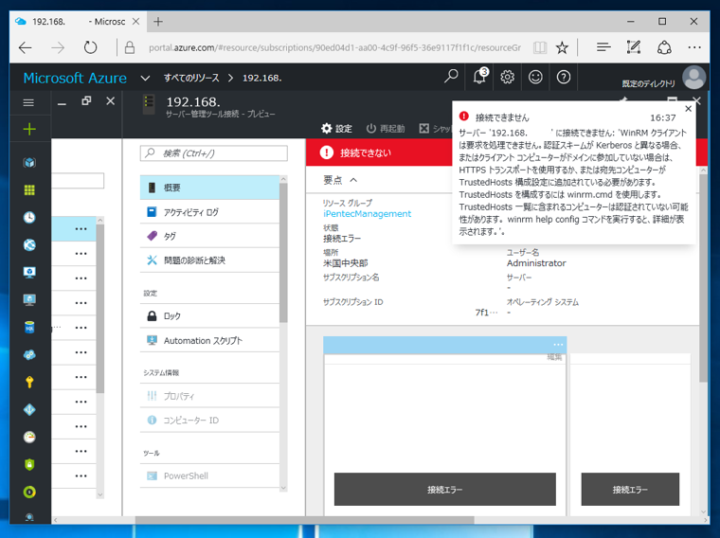720x538 pixels.
Task: Open the clock Recent sidebar icon
Action: pos(29,217)
